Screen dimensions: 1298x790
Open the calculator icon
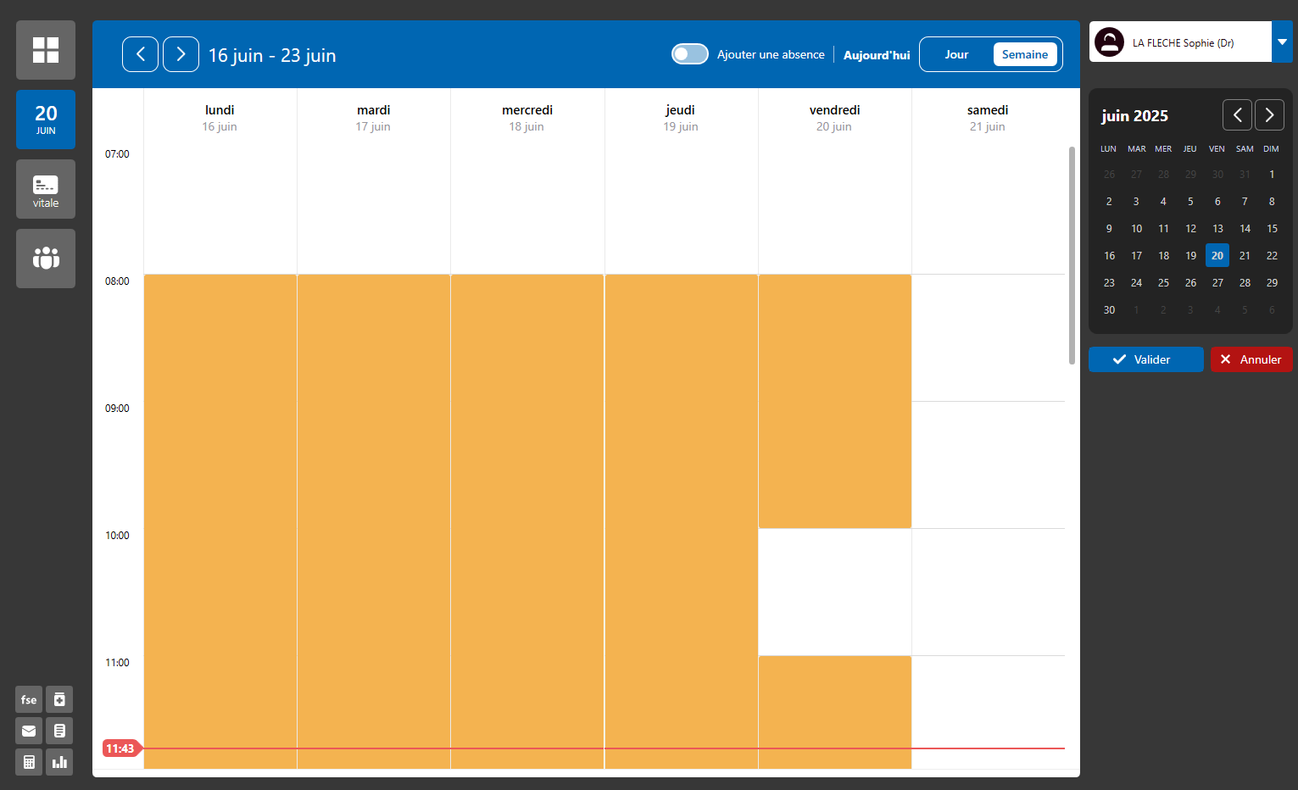[x=29, y=762]
